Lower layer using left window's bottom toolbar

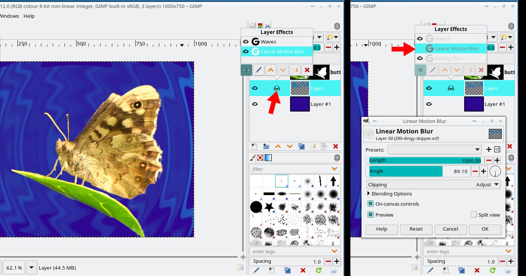point(290,146)
